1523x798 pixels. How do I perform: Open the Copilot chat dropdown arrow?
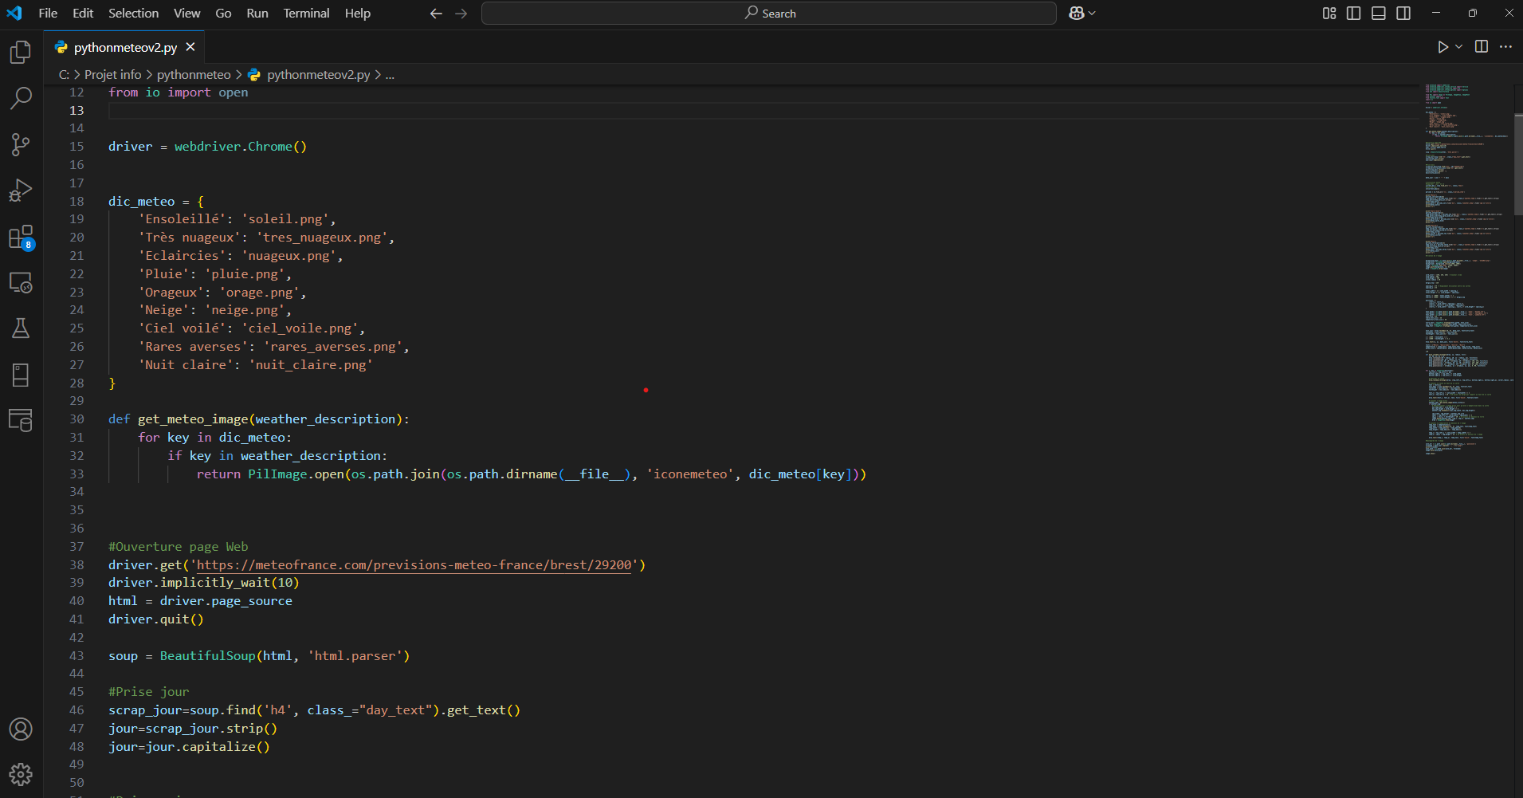[x=1092, y=14]
